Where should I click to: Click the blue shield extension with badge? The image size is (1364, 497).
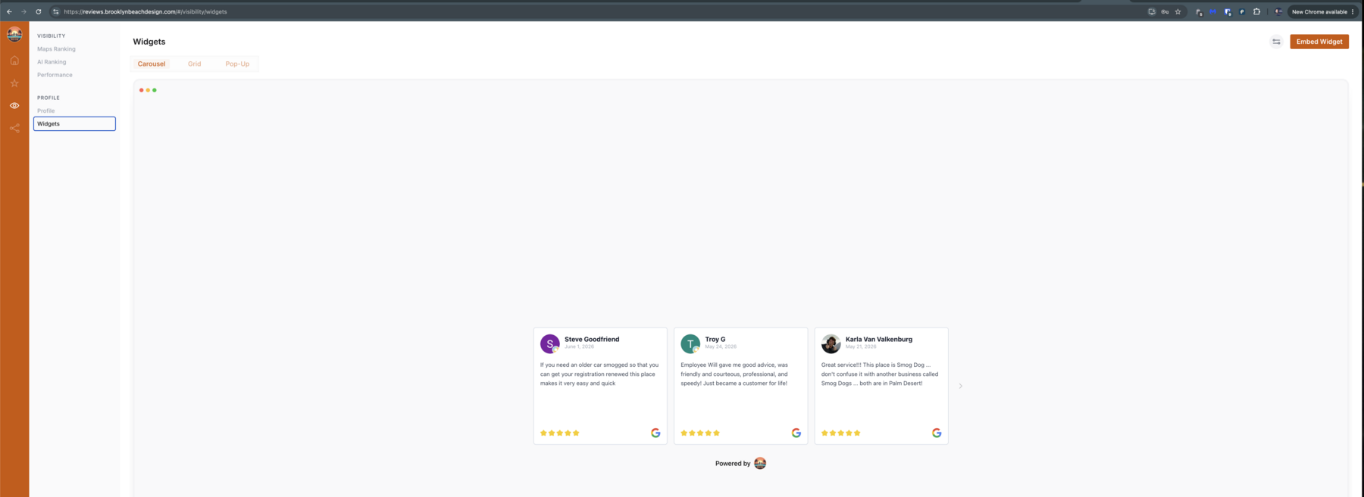pos(1228,12)
